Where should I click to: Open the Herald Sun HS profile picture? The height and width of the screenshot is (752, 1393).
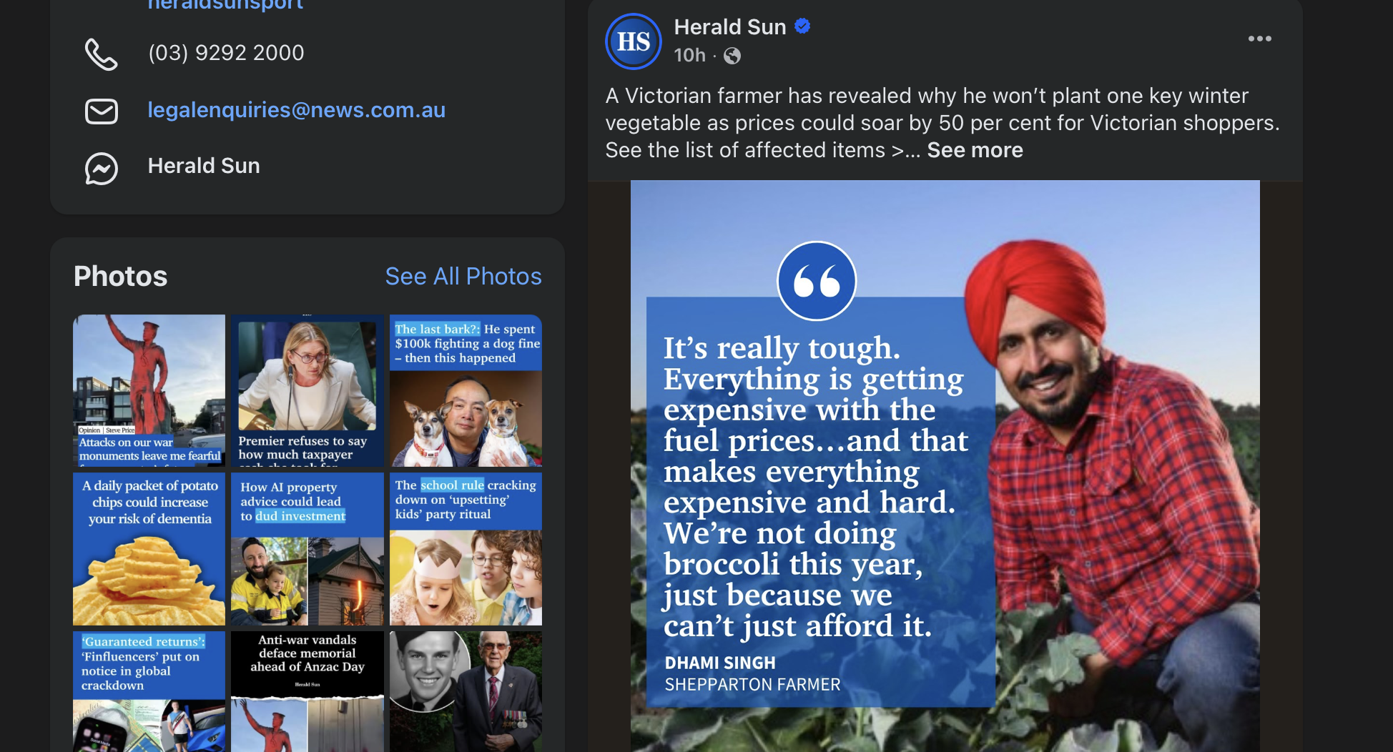(634, 41)
